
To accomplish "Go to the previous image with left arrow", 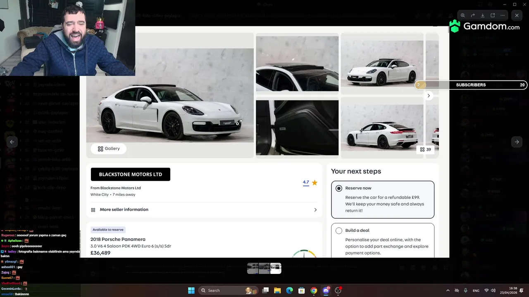I will [12, 141].
